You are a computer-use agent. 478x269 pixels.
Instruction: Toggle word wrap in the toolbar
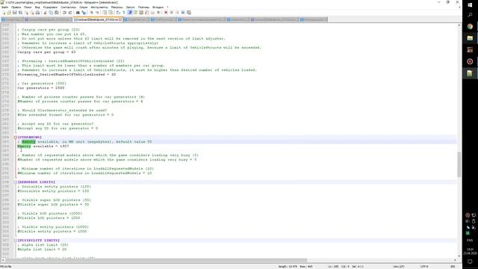(x=118, y=13)
